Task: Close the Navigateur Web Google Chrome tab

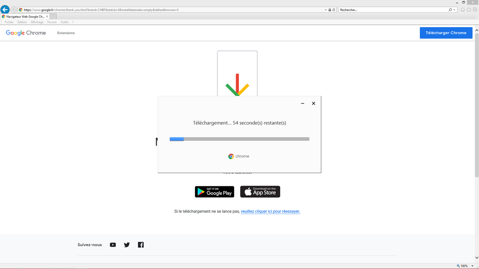Action: point(47,16)
